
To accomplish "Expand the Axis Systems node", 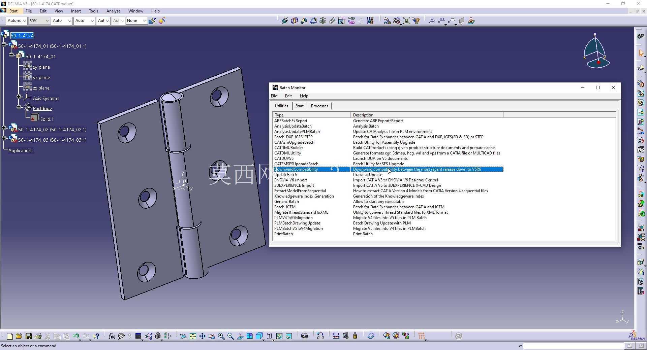I will click(19, 97).
